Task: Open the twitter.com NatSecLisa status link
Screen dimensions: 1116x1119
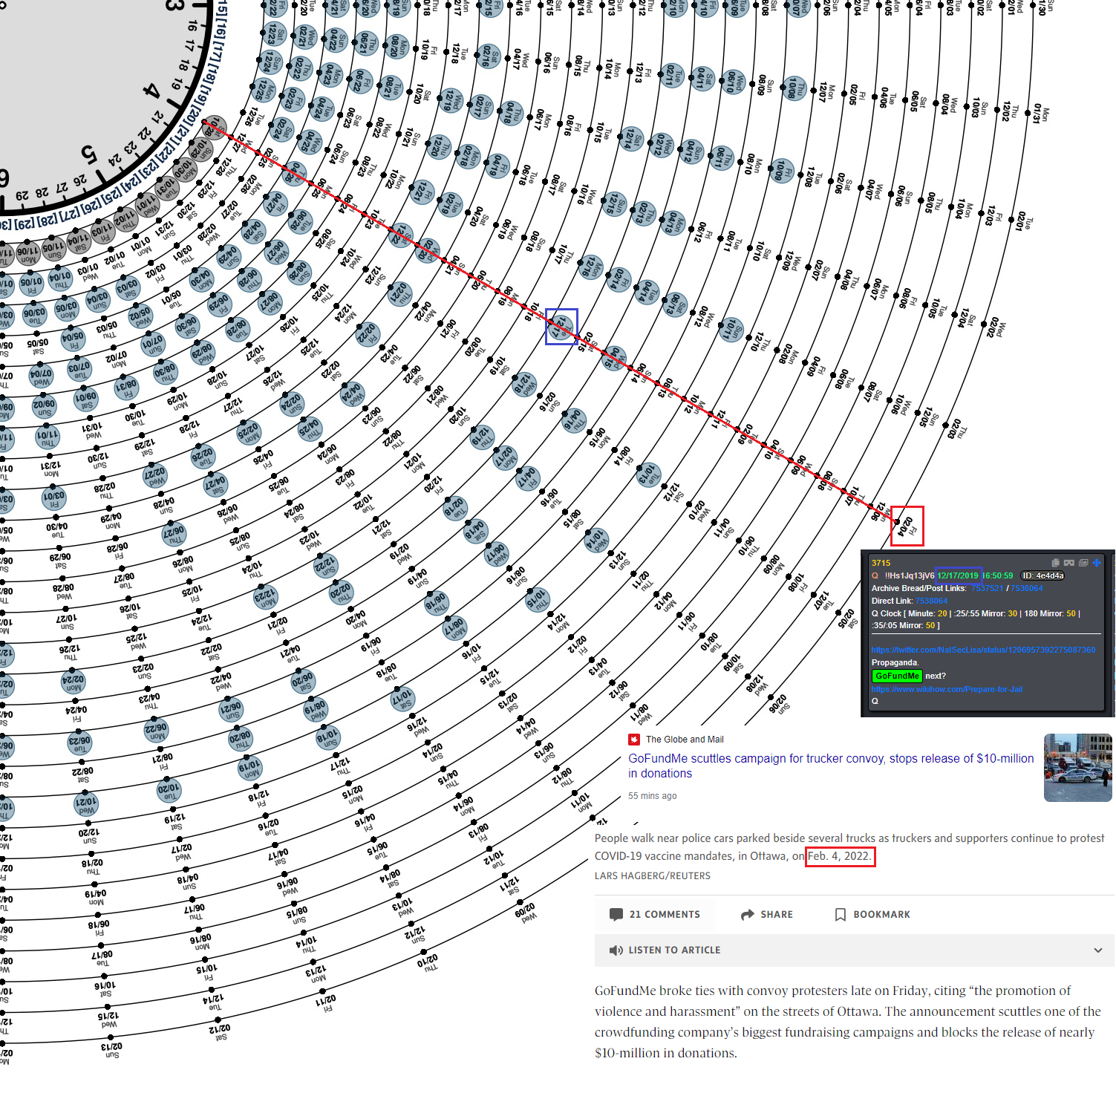Action: click(983, 650)
